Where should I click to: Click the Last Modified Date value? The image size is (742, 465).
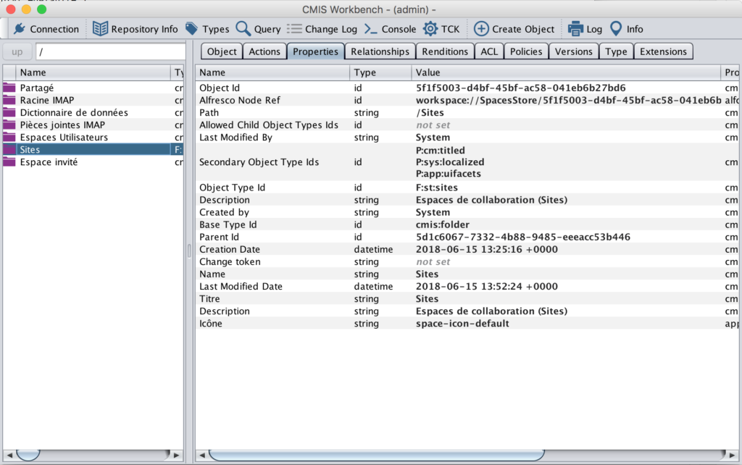click(486, 286)
